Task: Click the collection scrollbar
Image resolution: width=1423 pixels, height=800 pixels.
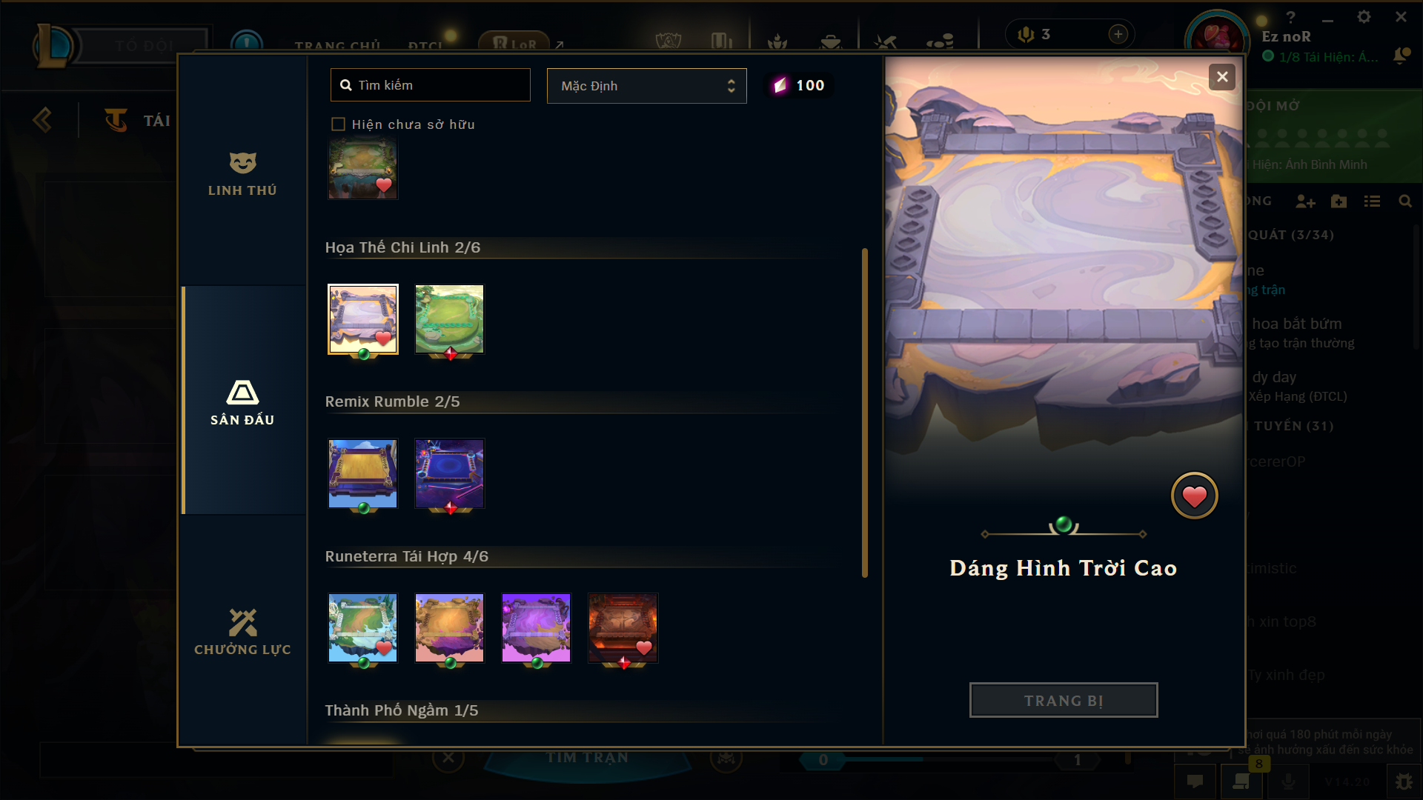Action: coord(864,413)
